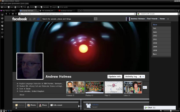
Task: Open closed tabs trash icon
Action: pos(178,11)
